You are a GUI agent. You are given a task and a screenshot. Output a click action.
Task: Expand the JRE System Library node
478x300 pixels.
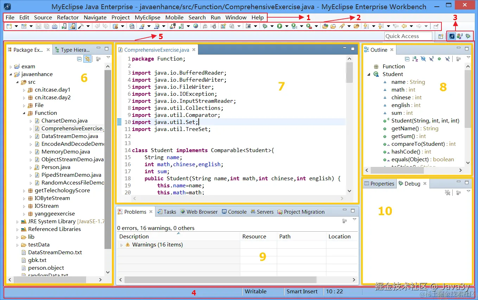point(17,221)
